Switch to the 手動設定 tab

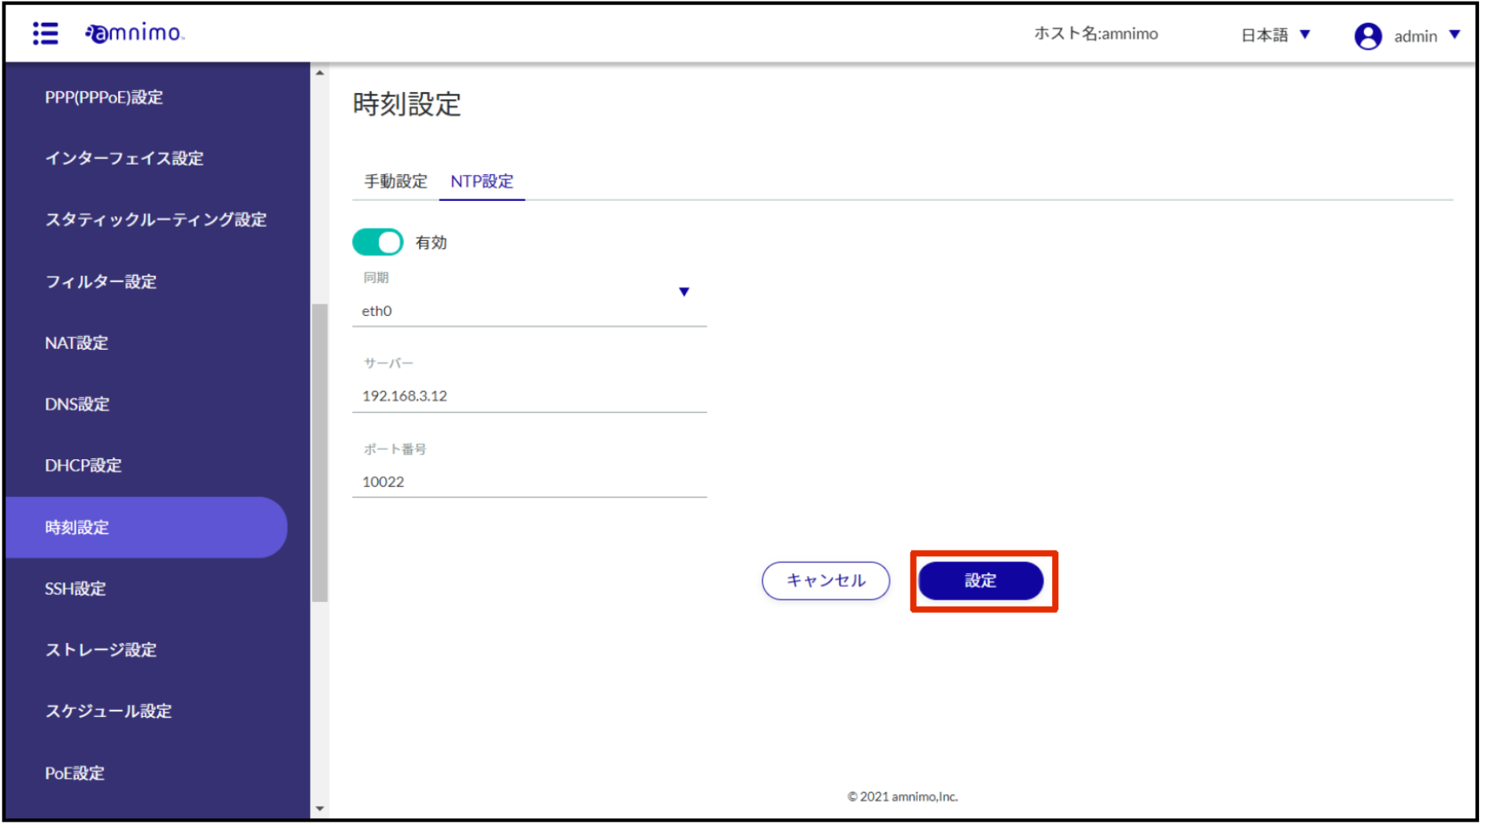398,182
